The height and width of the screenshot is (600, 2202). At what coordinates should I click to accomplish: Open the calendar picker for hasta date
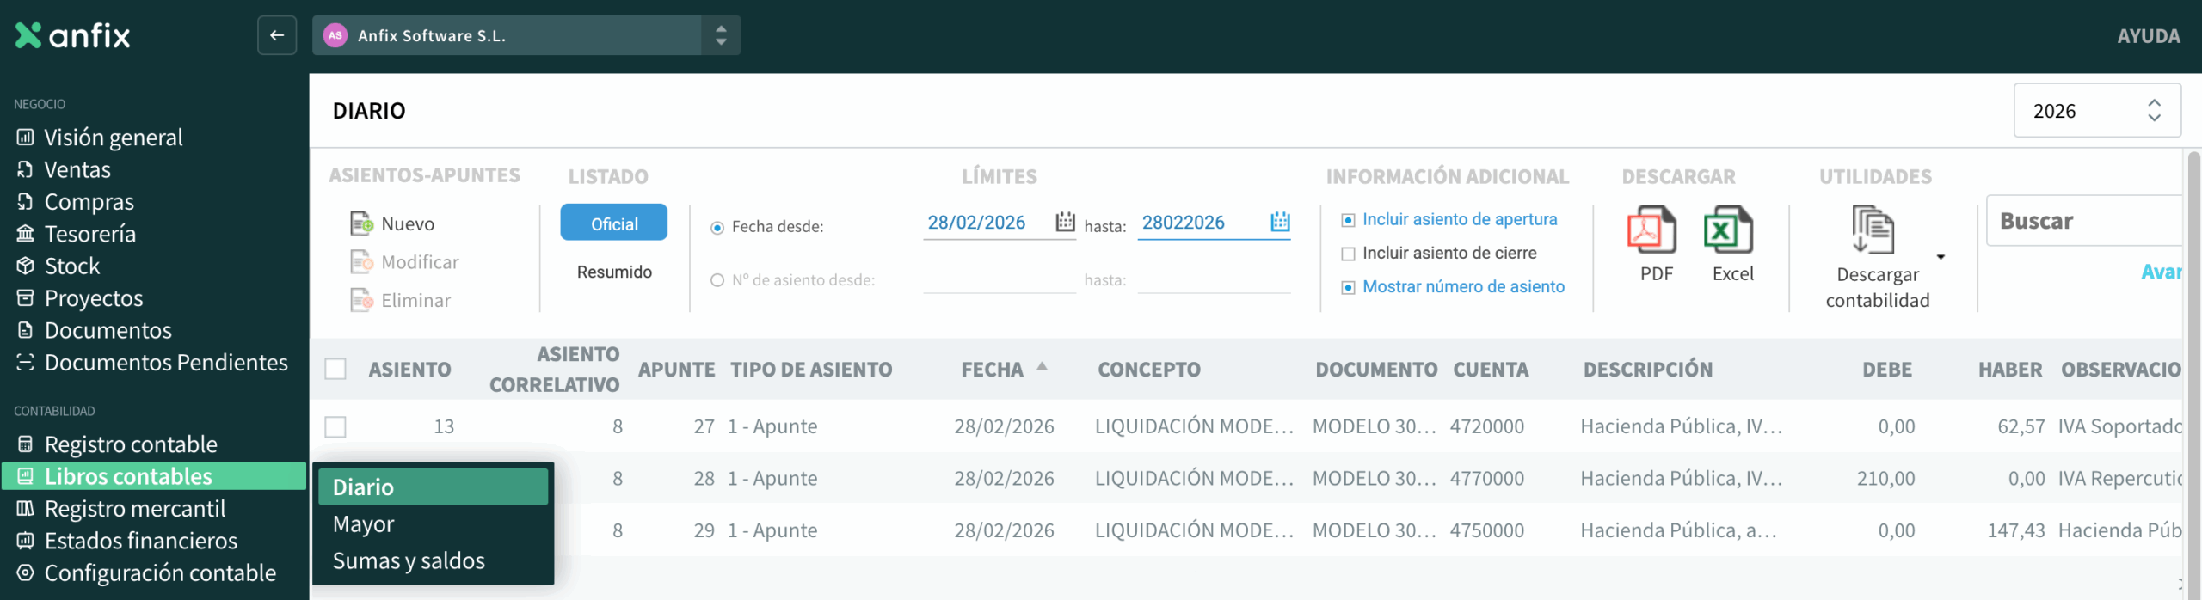tap(1280, 222)
